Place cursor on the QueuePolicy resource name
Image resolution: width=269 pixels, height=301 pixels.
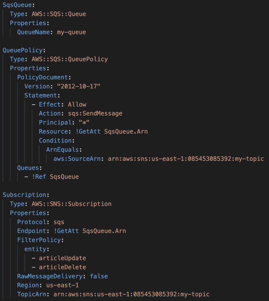coord(22,50)
